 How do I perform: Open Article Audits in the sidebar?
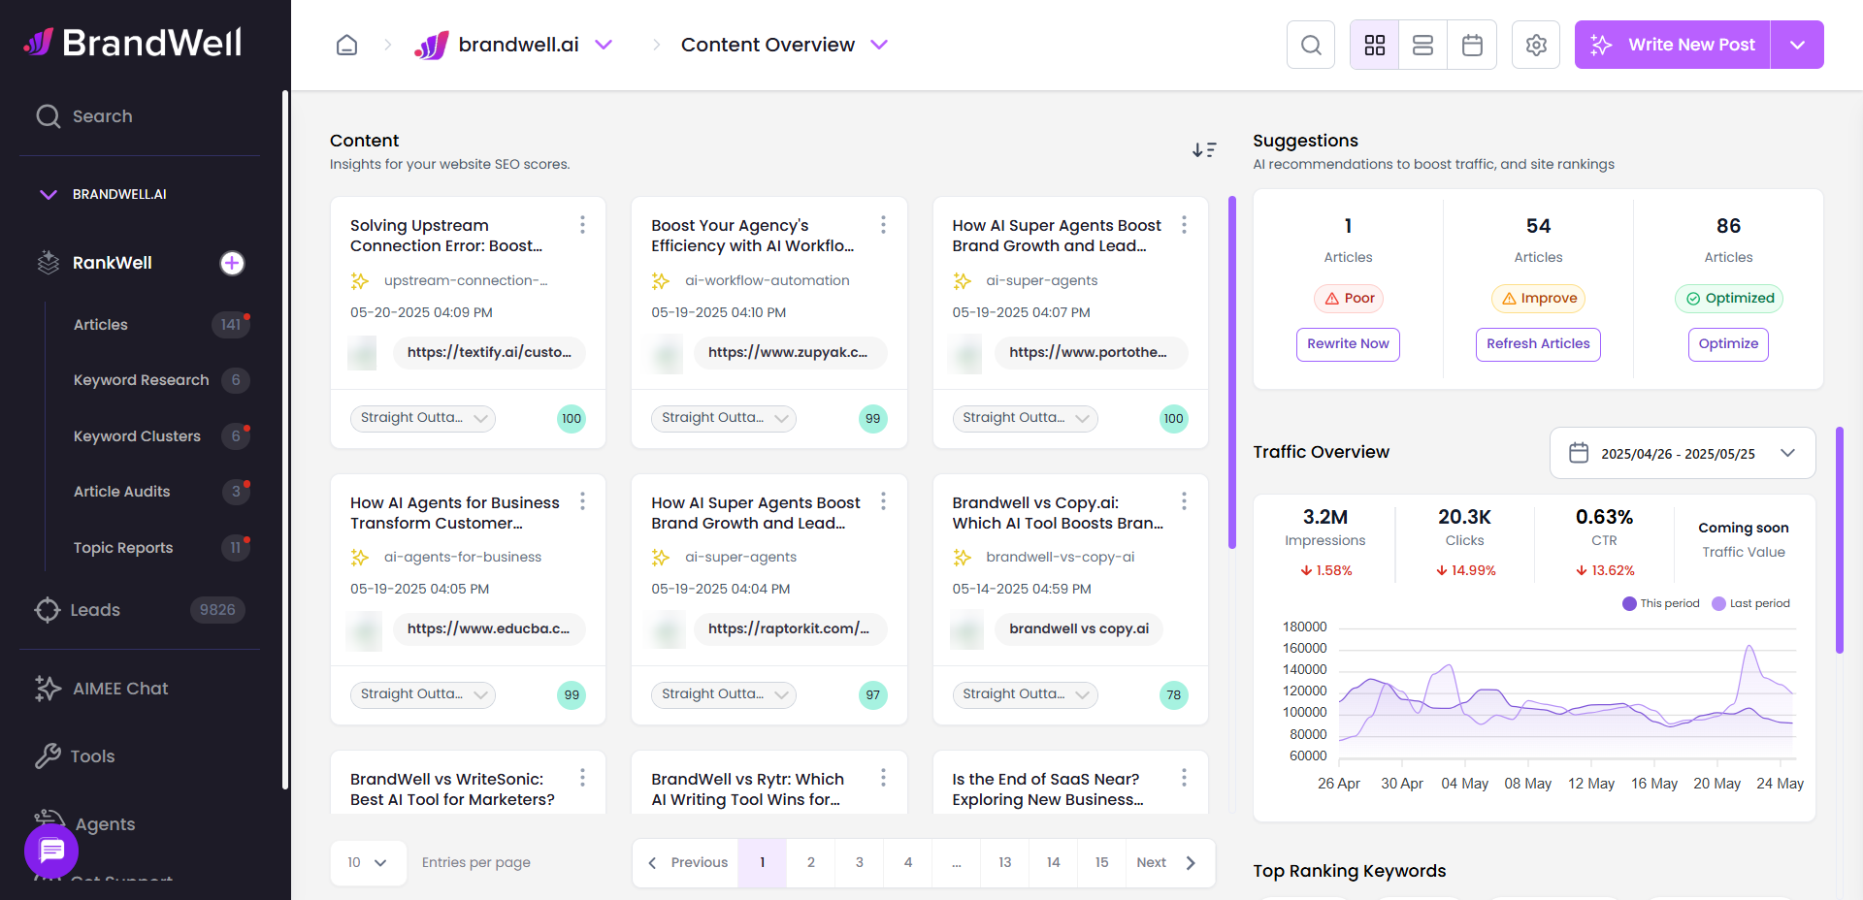[x=122, y=492]
